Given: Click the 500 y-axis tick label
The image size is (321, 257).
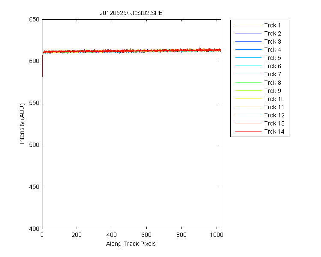Looking at the screenshot, I should point(34,145).
